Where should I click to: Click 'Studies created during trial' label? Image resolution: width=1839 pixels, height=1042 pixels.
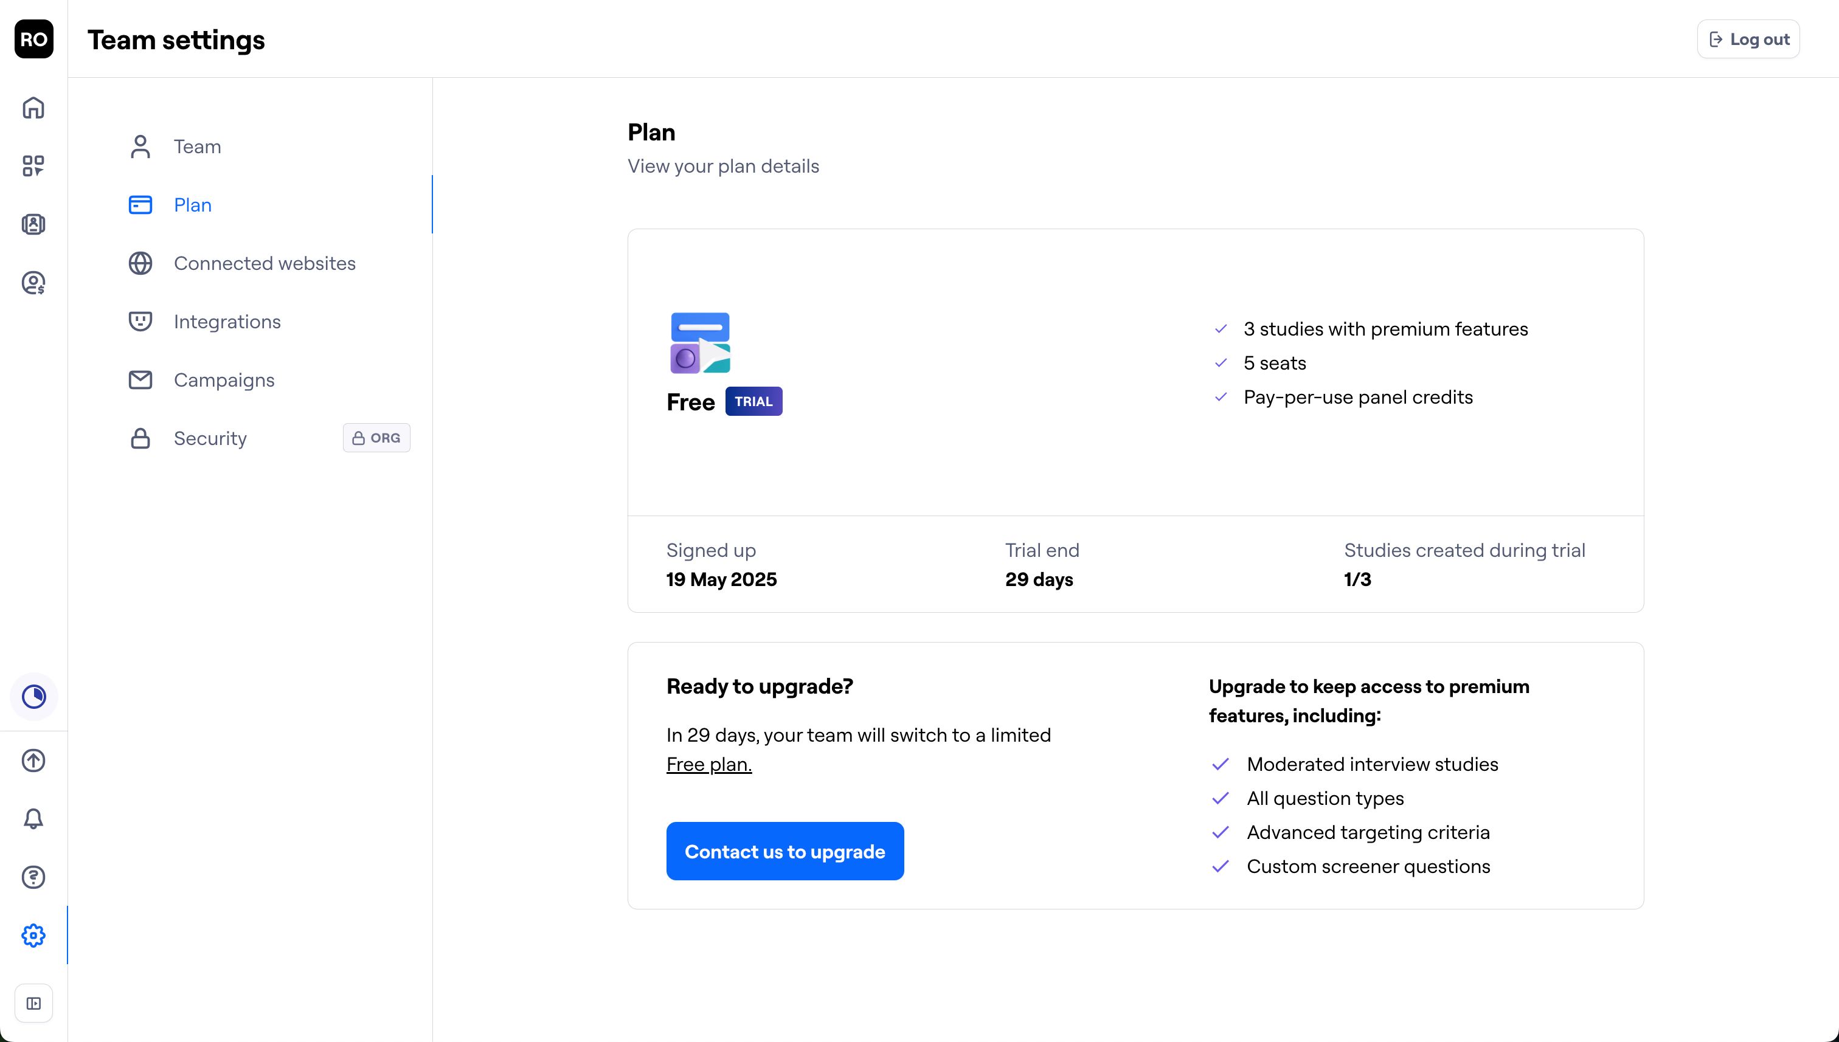1464,550
